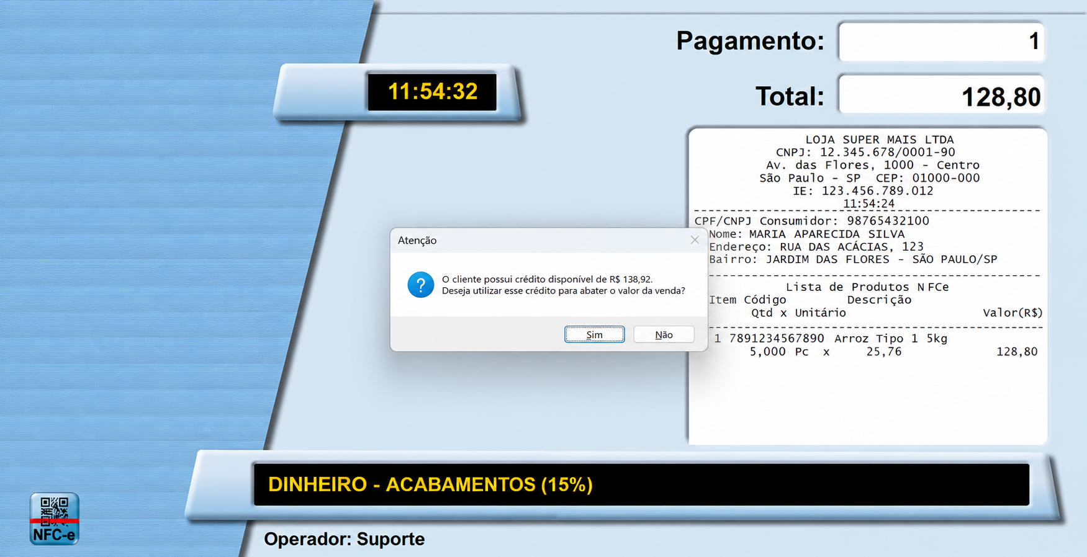The height and width of the screenshot is (557, 1087).
Task: Click the receipt time 11:54:24
Action: [x=868, y=203]
